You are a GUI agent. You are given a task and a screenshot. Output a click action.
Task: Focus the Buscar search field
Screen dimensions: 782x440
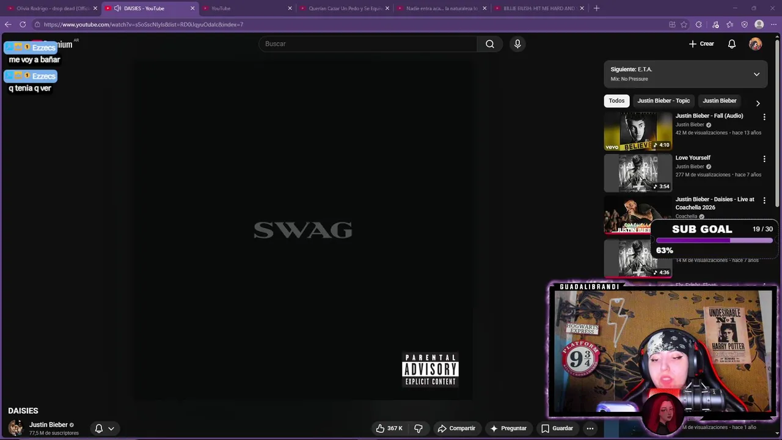(368, 44)
